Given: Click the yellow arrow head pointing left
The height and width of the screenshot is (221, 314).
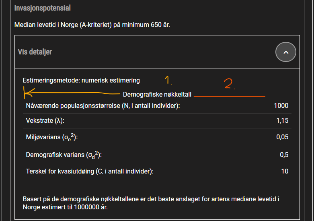Looking at the screenshot, I should point(29,93).
